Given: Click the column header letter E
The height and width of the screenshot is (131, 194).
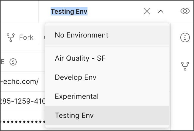Looking at the screenshot, I should 2,62.
